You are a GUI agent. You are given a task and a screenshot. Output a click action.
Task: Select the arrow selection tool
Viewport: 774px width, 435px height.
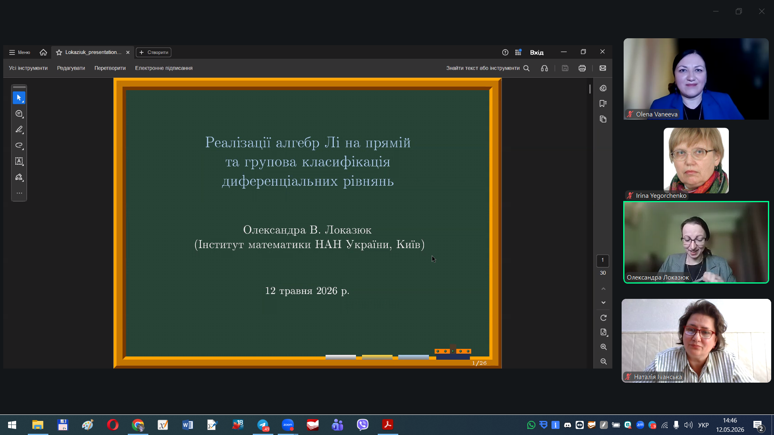pyautogui.click(x=19, y=98)
